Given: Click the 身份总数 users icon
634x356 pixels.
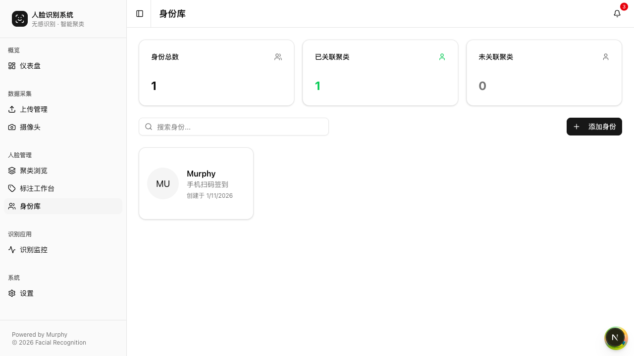Looking at the screenshot, I should (x=278, y=57).
